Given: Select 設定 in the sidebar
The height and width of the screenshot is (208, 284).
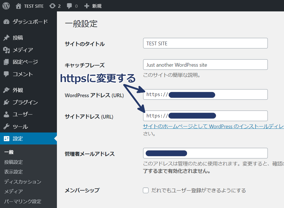Looking at the screenshot, I should click(28, 139).
